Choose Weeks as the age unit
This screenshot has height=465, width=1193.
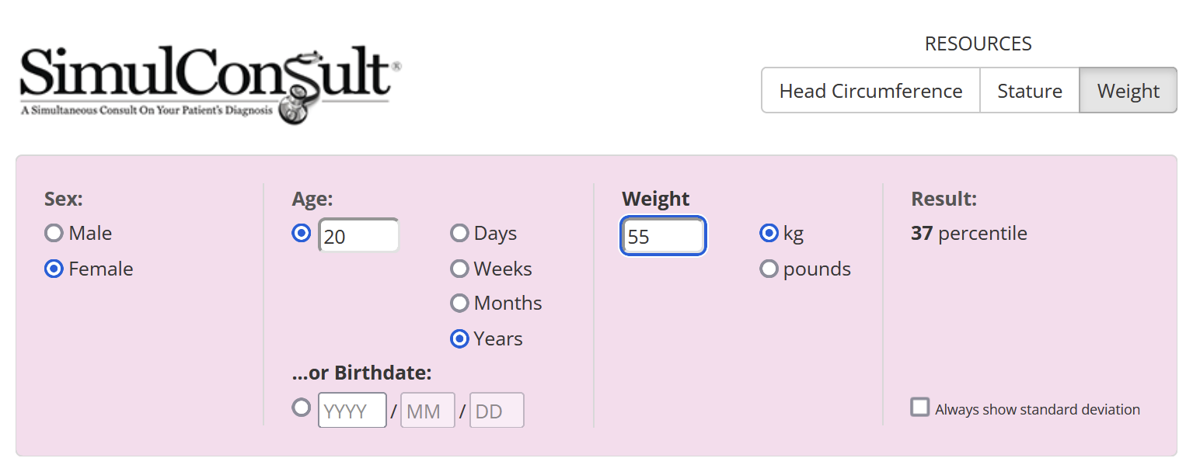(x=460, y=269)
